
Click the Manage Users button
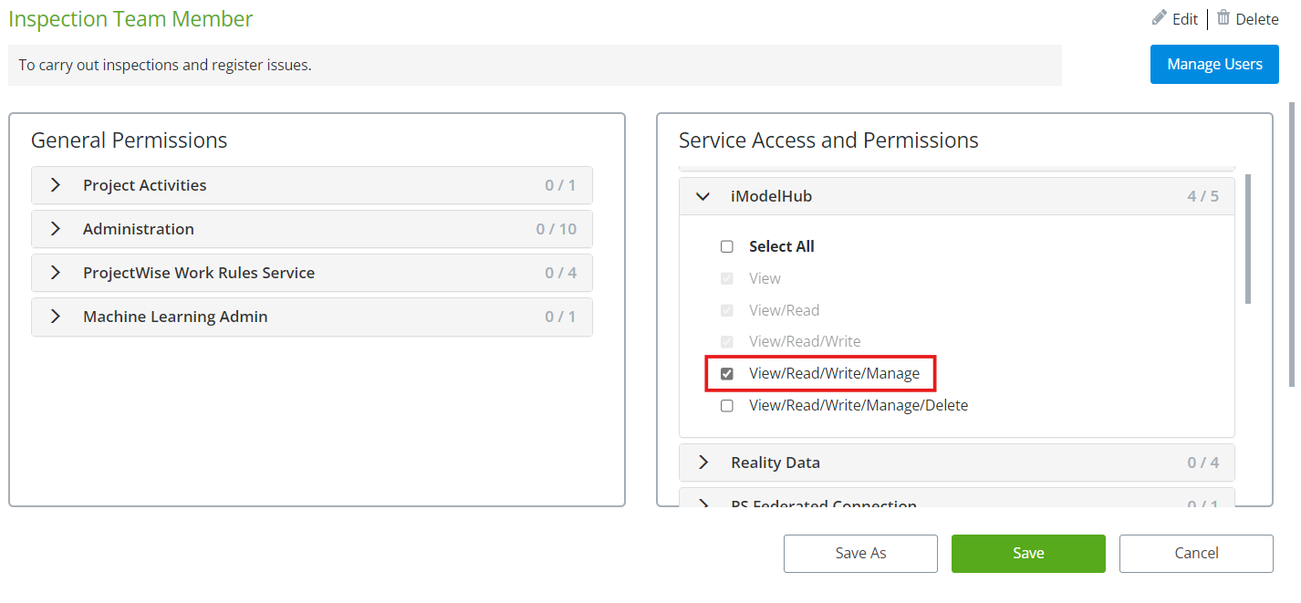pyautogui.click(x=1213, y=64)
